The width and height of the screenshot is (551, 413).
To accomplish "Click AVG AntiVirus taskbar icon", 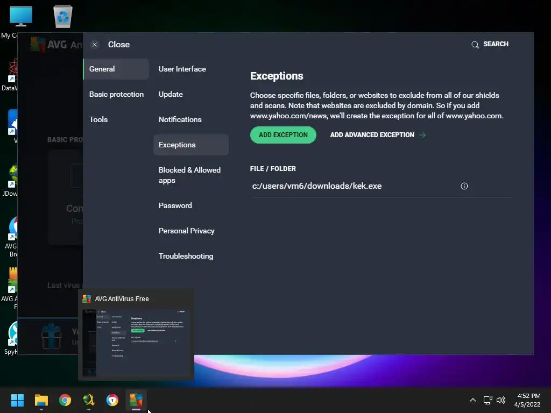I will 136,400.
